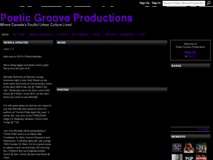Open the Poetic Groove Productions title link
Screen dimensions: 213x160
[x=67, y=18]
